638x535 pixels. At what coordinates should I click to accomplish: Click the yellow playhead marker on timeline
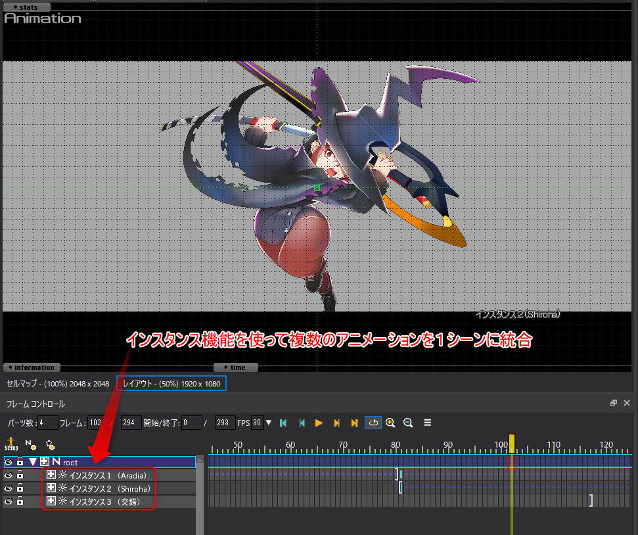512,443
